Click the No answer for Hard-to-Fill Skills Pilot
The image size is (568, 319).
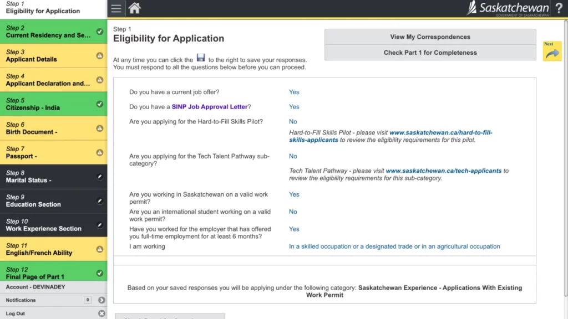[293, 121]
